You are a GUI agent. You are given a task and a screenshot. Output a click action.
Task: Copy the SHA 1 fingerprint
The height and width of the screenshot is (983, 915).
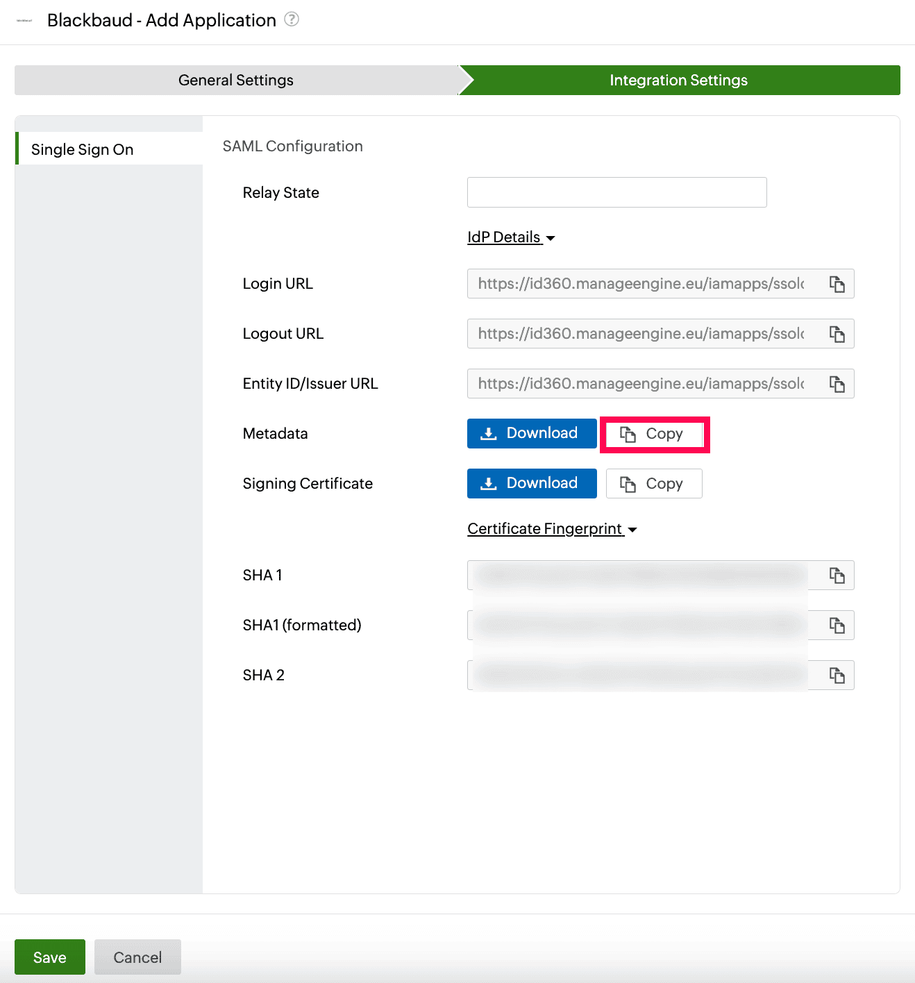(x=837, y=575)
